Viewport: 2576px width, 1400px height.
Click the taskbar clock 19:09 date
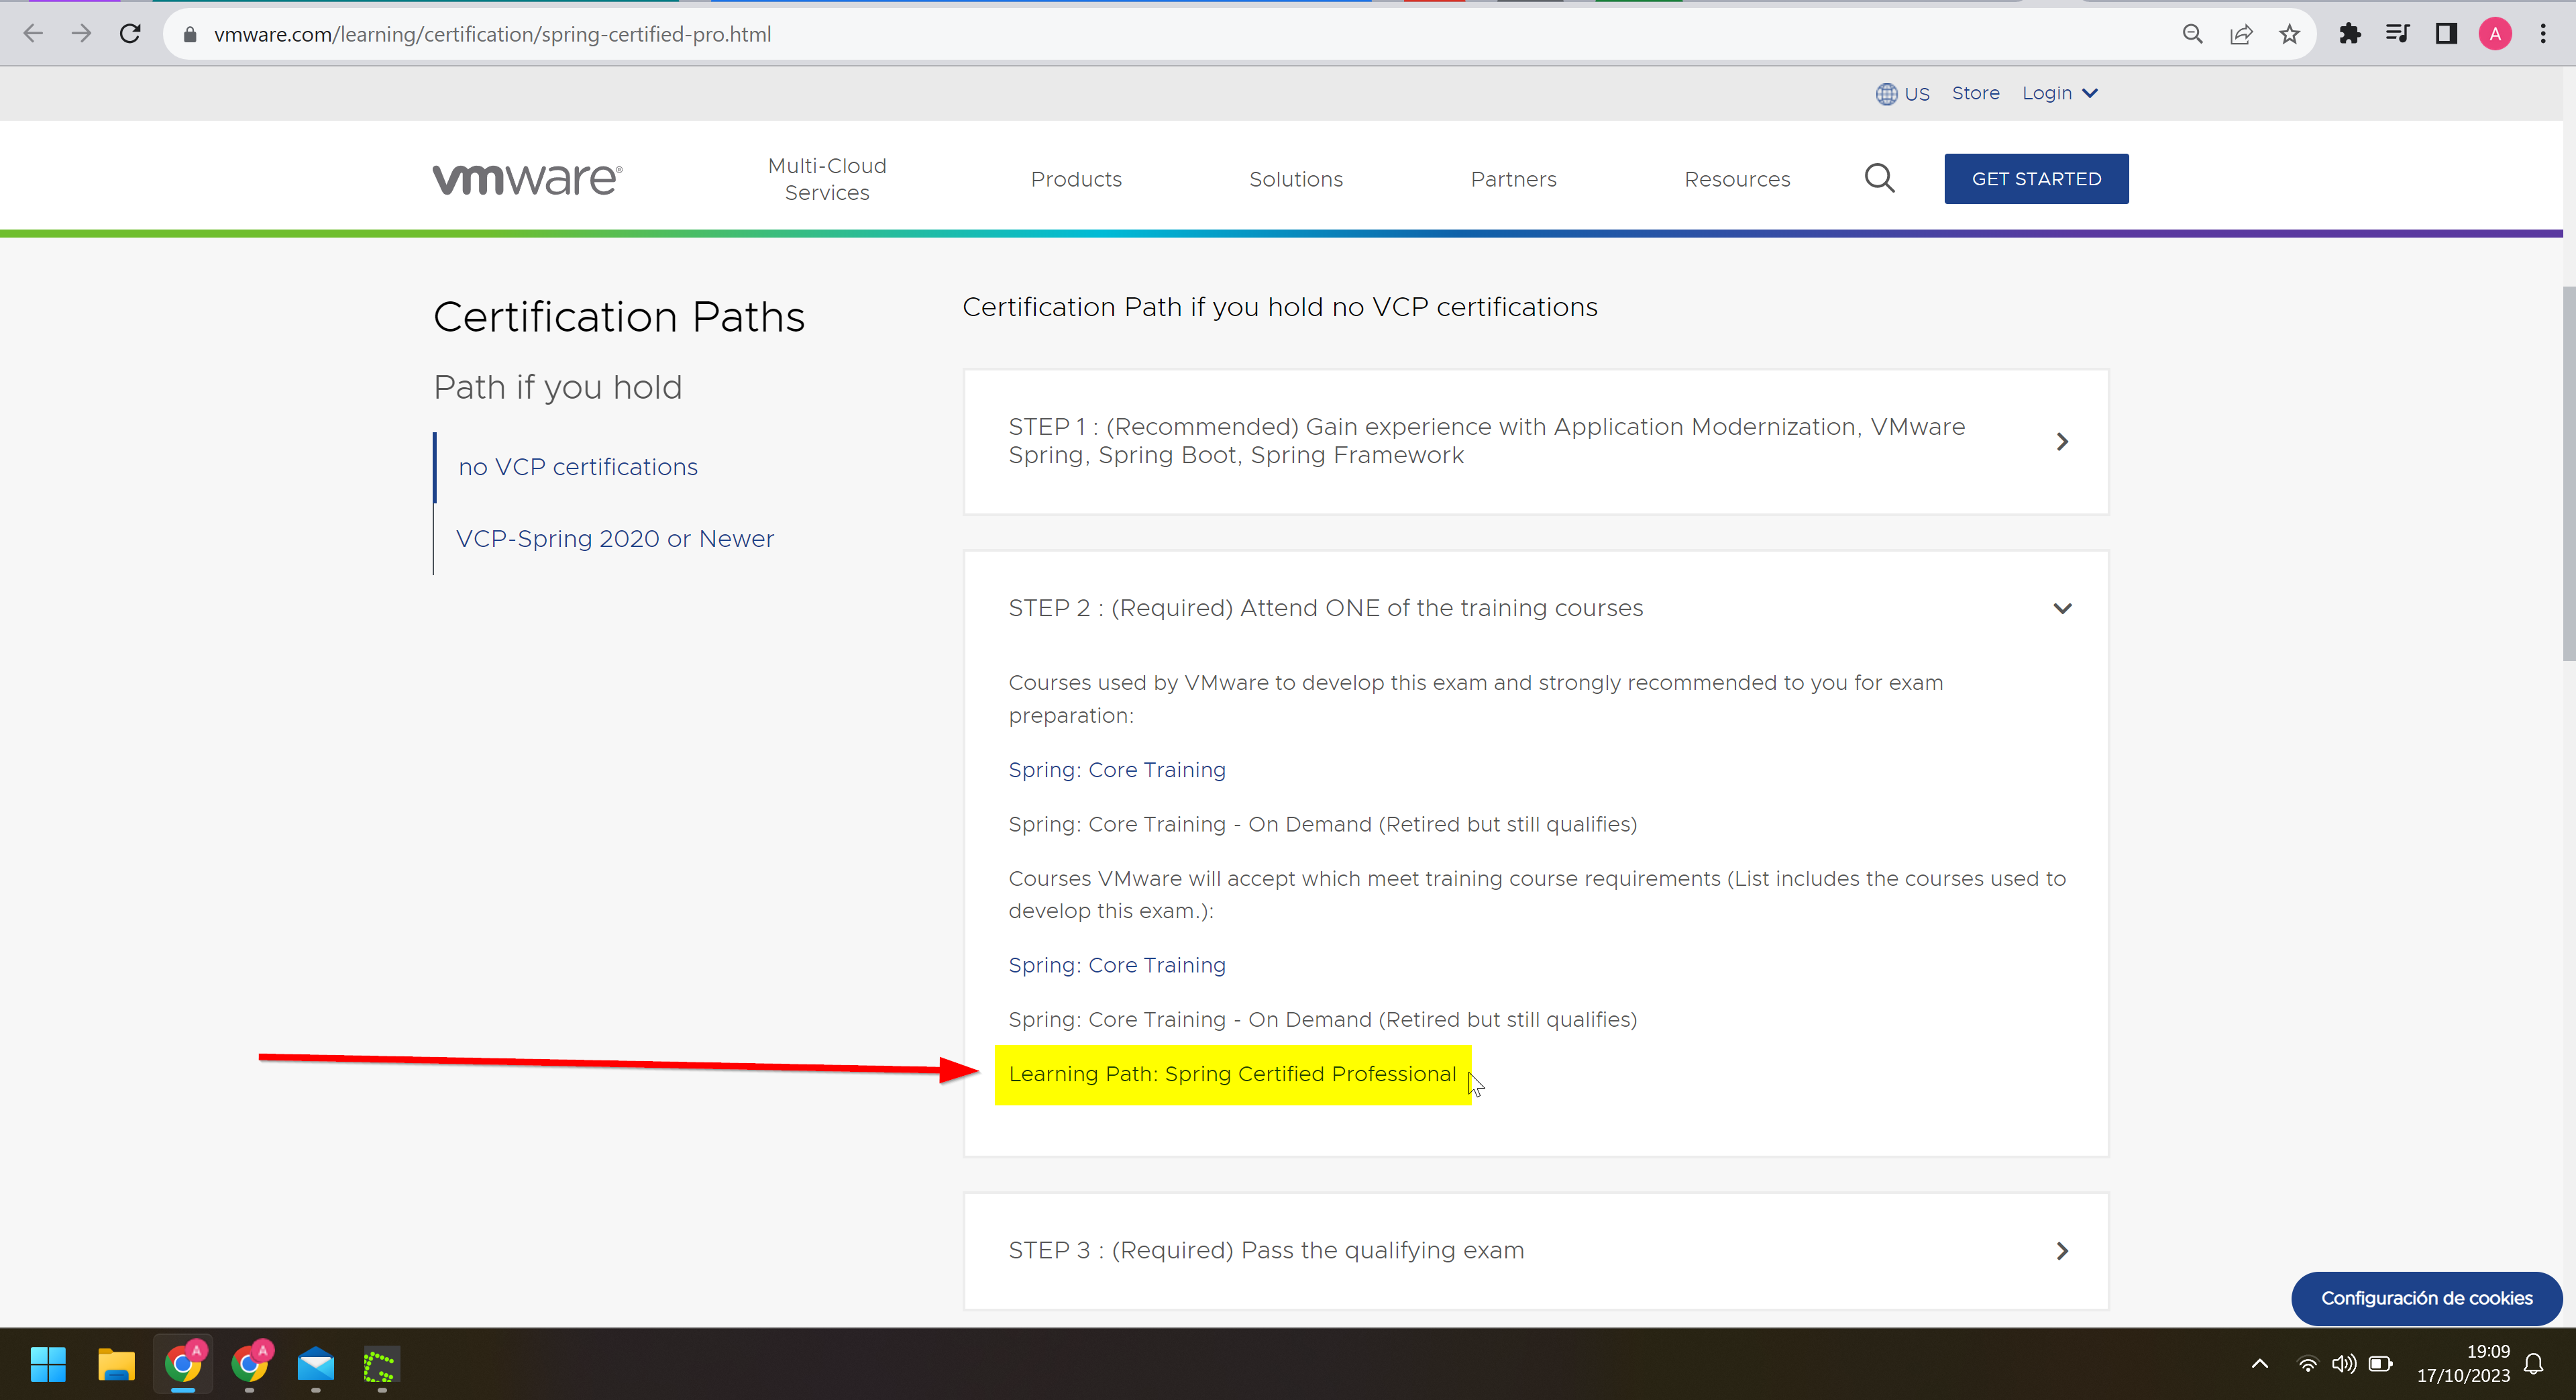[x=2463, y=1364]
